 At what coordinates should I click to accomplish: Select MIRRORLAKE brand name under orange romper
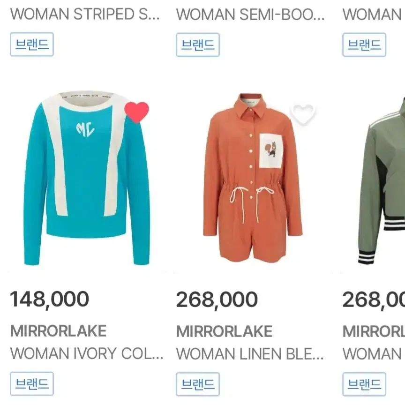(x=224, y=331)
